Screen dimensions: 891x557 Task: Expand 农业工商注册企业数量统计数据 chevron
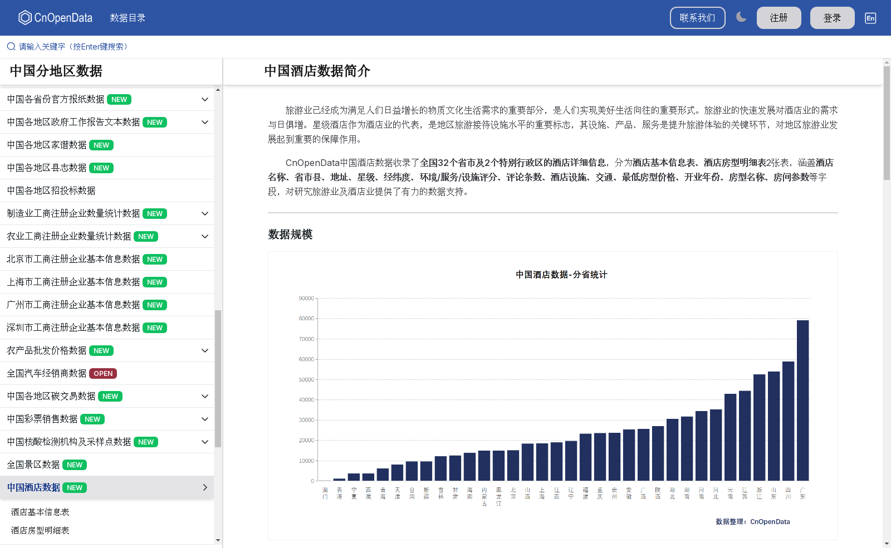point(205,237)
